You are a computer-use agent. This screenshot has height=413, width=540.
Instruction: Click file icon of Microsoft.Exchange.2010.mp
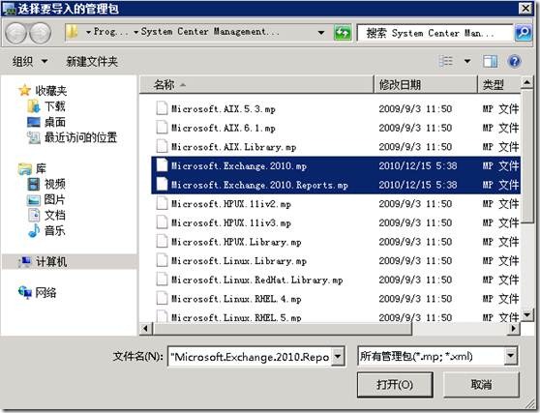(x=162, y=164)
